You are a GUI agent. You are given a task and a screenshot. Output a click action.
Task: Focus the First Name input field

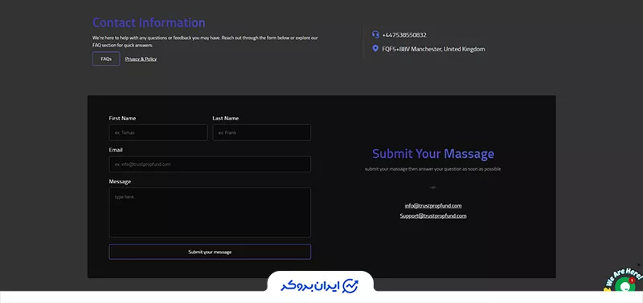coord(158,132)
